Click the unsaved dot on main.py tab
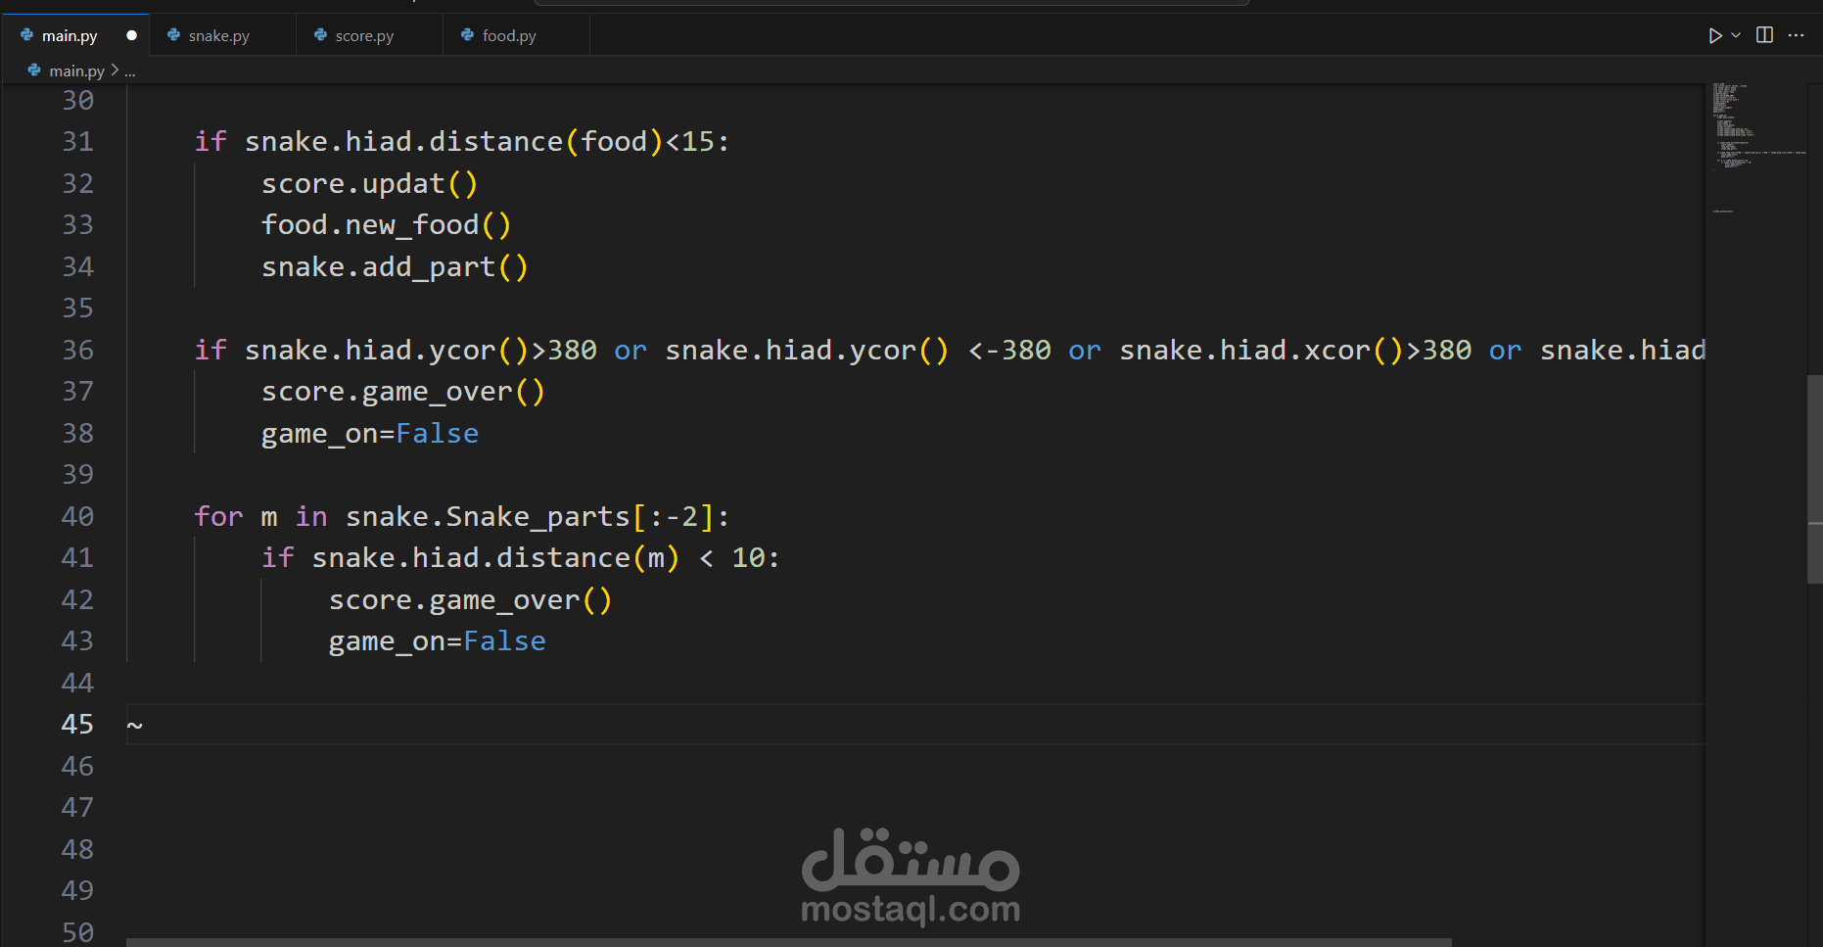Image resolution: width=1823 pixels, height=947 pixels. click(131, 35)
